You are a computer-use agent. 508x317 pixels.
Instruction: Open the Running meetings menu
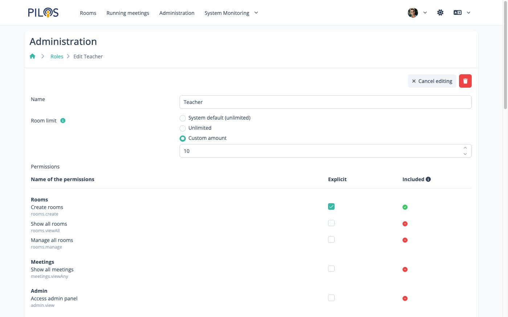(x=128, y=13)
